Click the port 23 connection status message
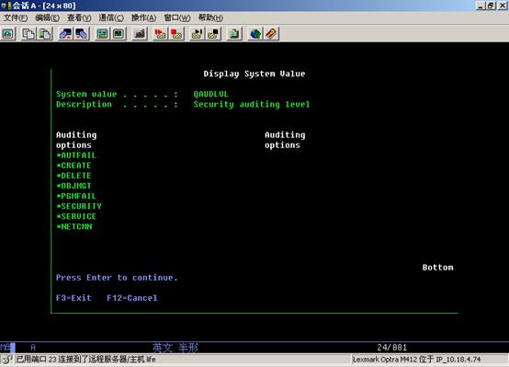The image size is (509, 367). coord(86,360)
